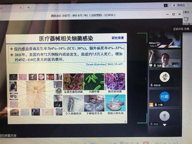
Task: Maximize the Tencent Meeting window
Action: [173, 14]
